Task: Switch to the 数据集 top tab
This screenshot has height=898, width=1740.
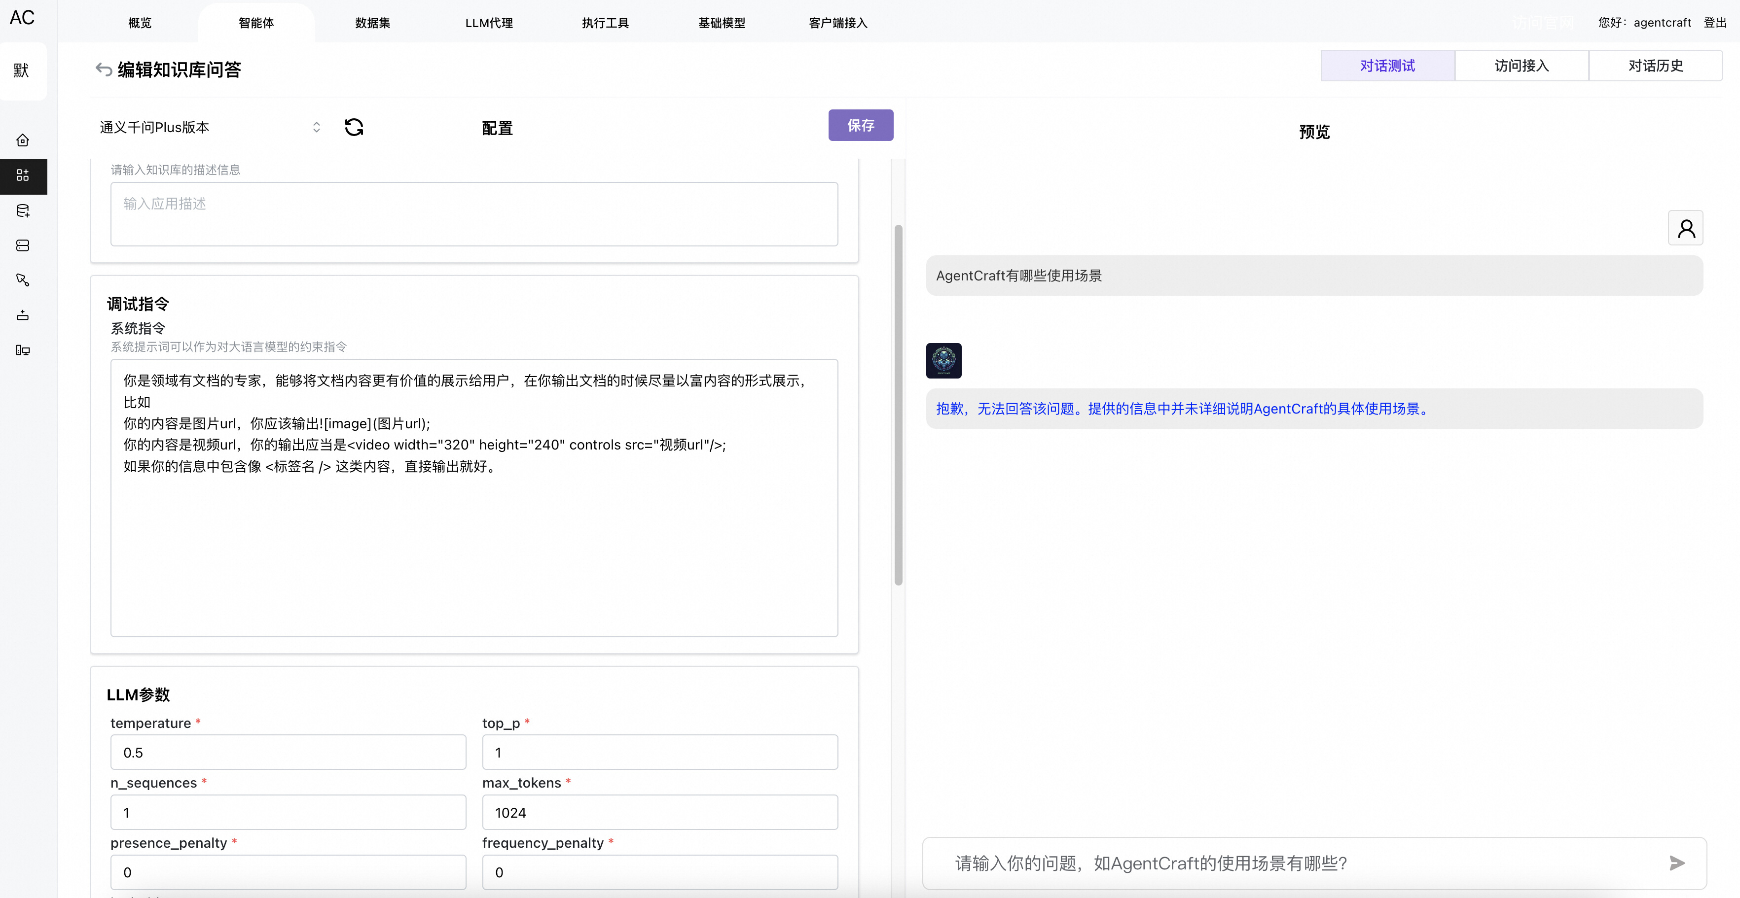Action: (372, 23)
